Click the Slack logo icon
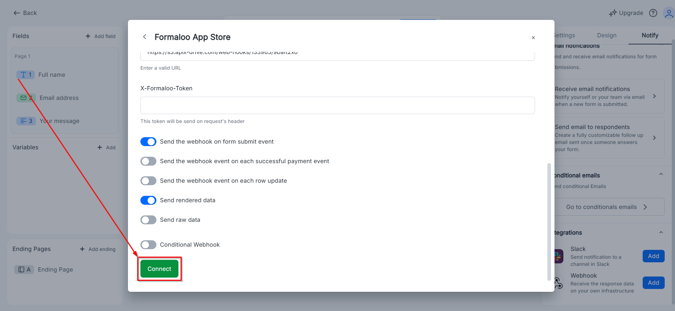675x311 pixels. pyautogui.click(x=559, y=256)
